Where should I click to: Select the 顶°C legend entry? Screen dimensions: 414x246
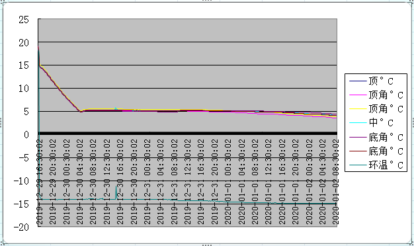pyautogui.click(x=381, y=81)
